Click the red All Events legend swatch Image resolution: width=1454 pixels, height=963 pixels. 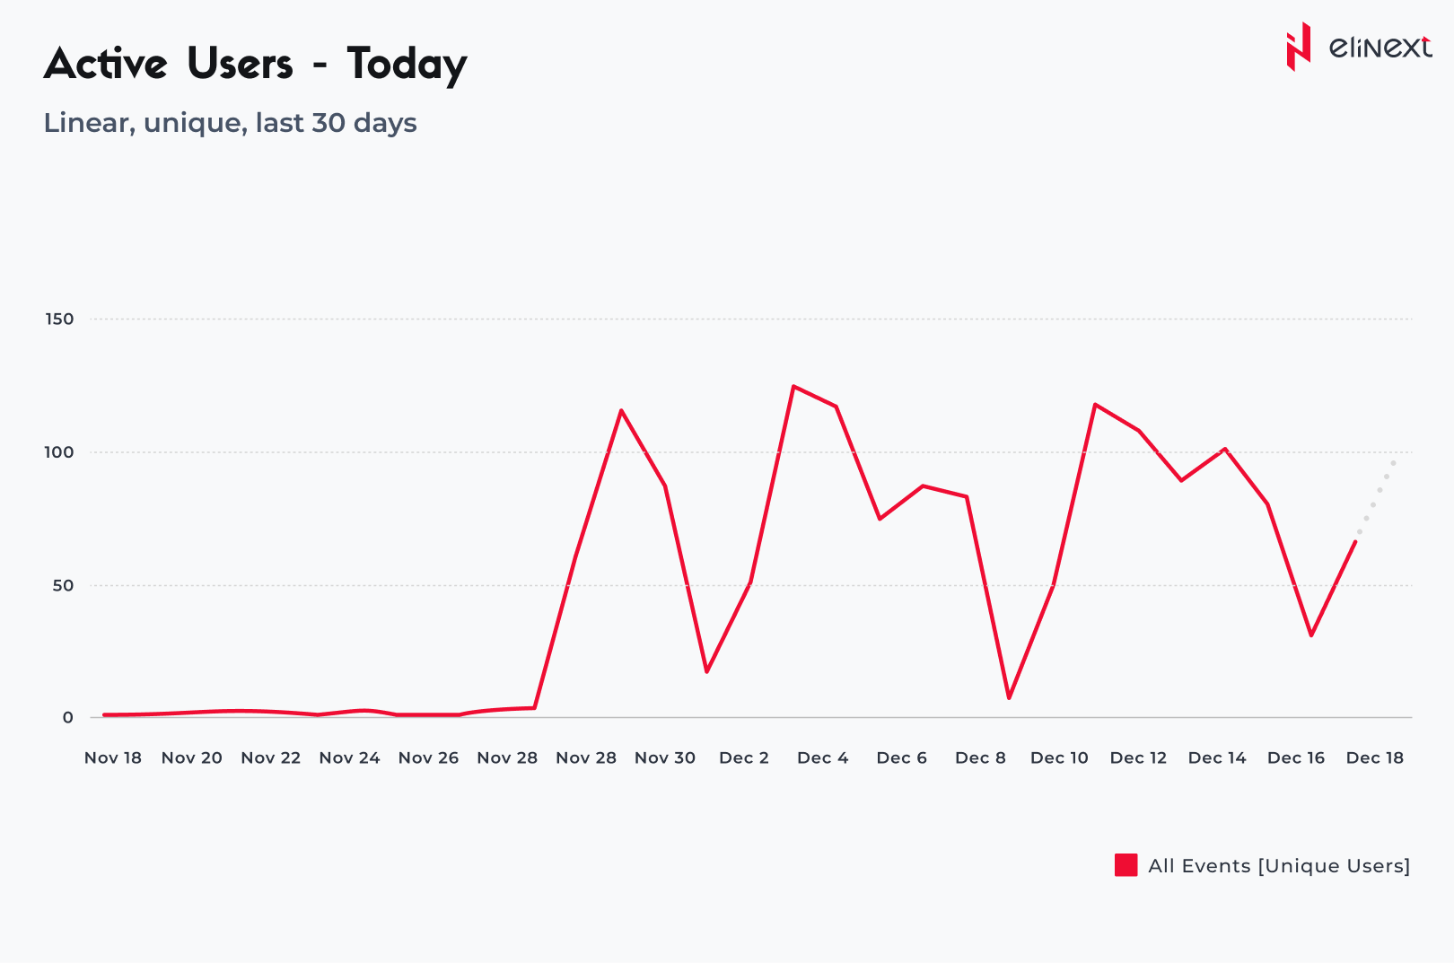[x=1126, y=865]
